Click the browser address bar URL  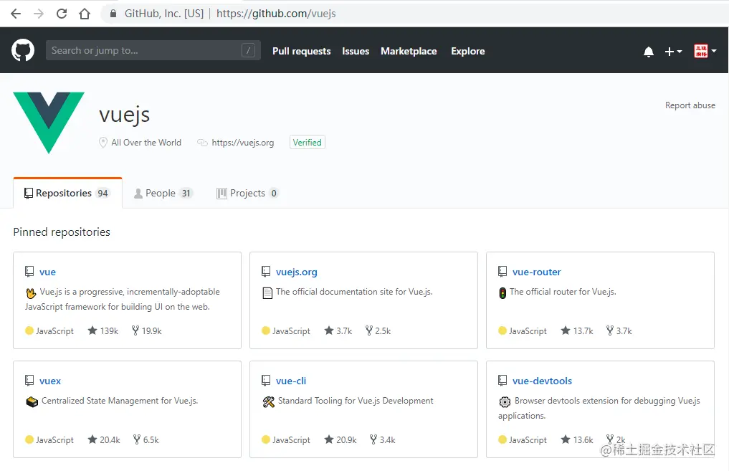pyautogui.click(x=276, y=14)
